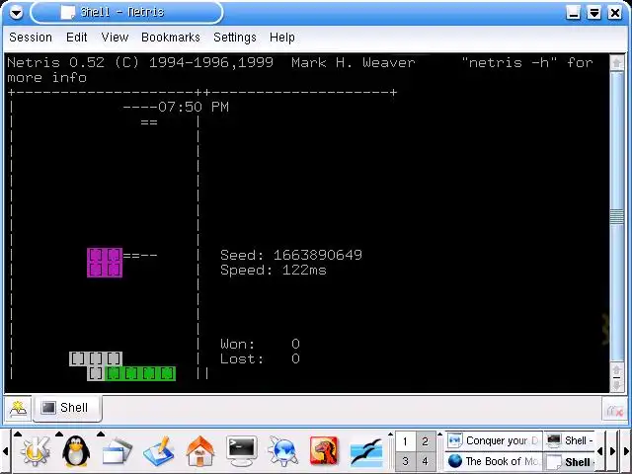Click terminal scrollbar up arrow at top
Image resolution: width=632 pixels, height=474 pixels.
click(x=616, y=63)
